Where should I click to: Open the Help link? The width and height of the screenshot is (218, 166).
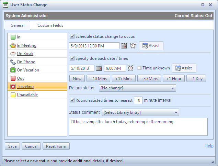click(x=209, y=146)
